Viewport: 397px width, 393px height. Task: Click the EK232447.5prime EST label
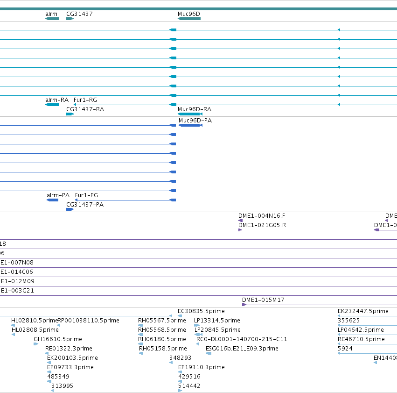pos(363,311)
